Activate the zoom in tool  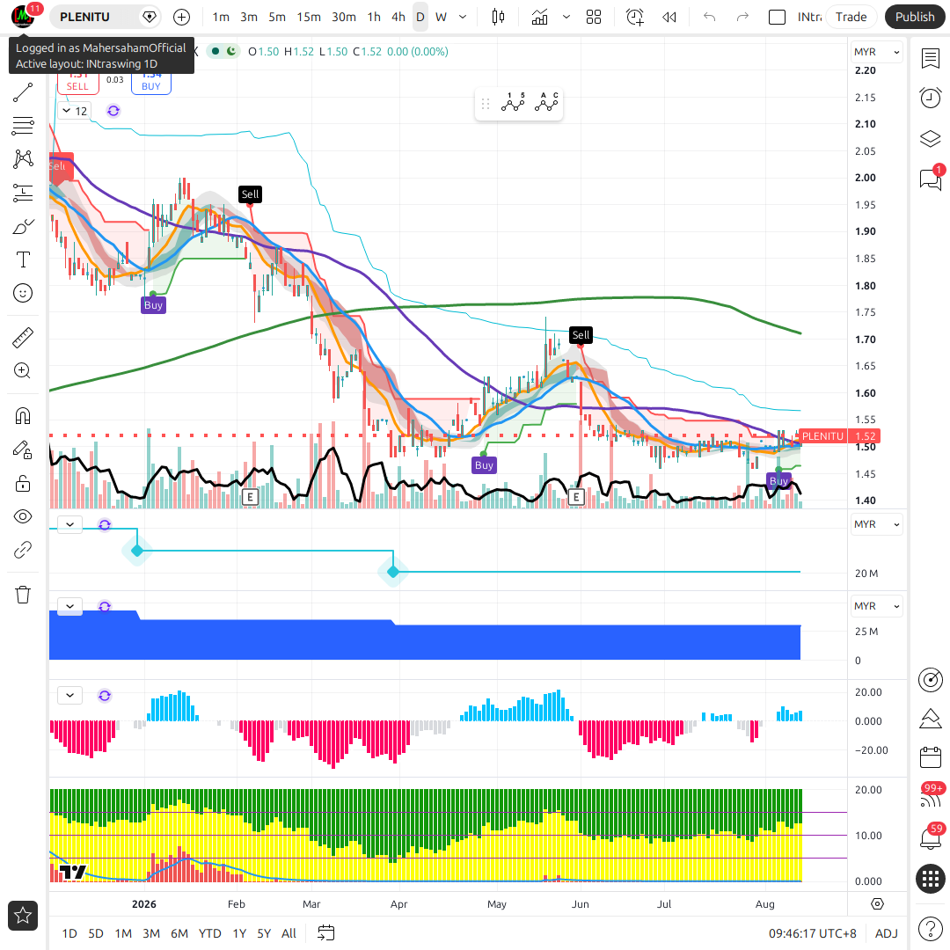22,371
